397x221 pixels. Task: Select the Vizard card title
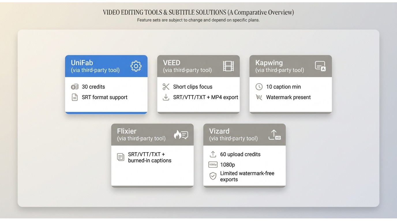pyautogui.click(x=219, y=131)
